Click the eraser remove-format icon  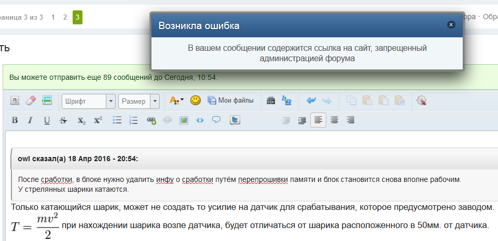tap(31, 101)
